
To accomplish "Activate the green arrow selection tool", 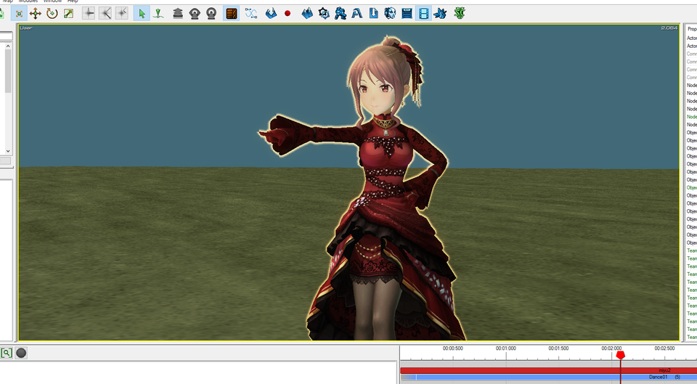I will pyautogui.click(x=142, y=13).
